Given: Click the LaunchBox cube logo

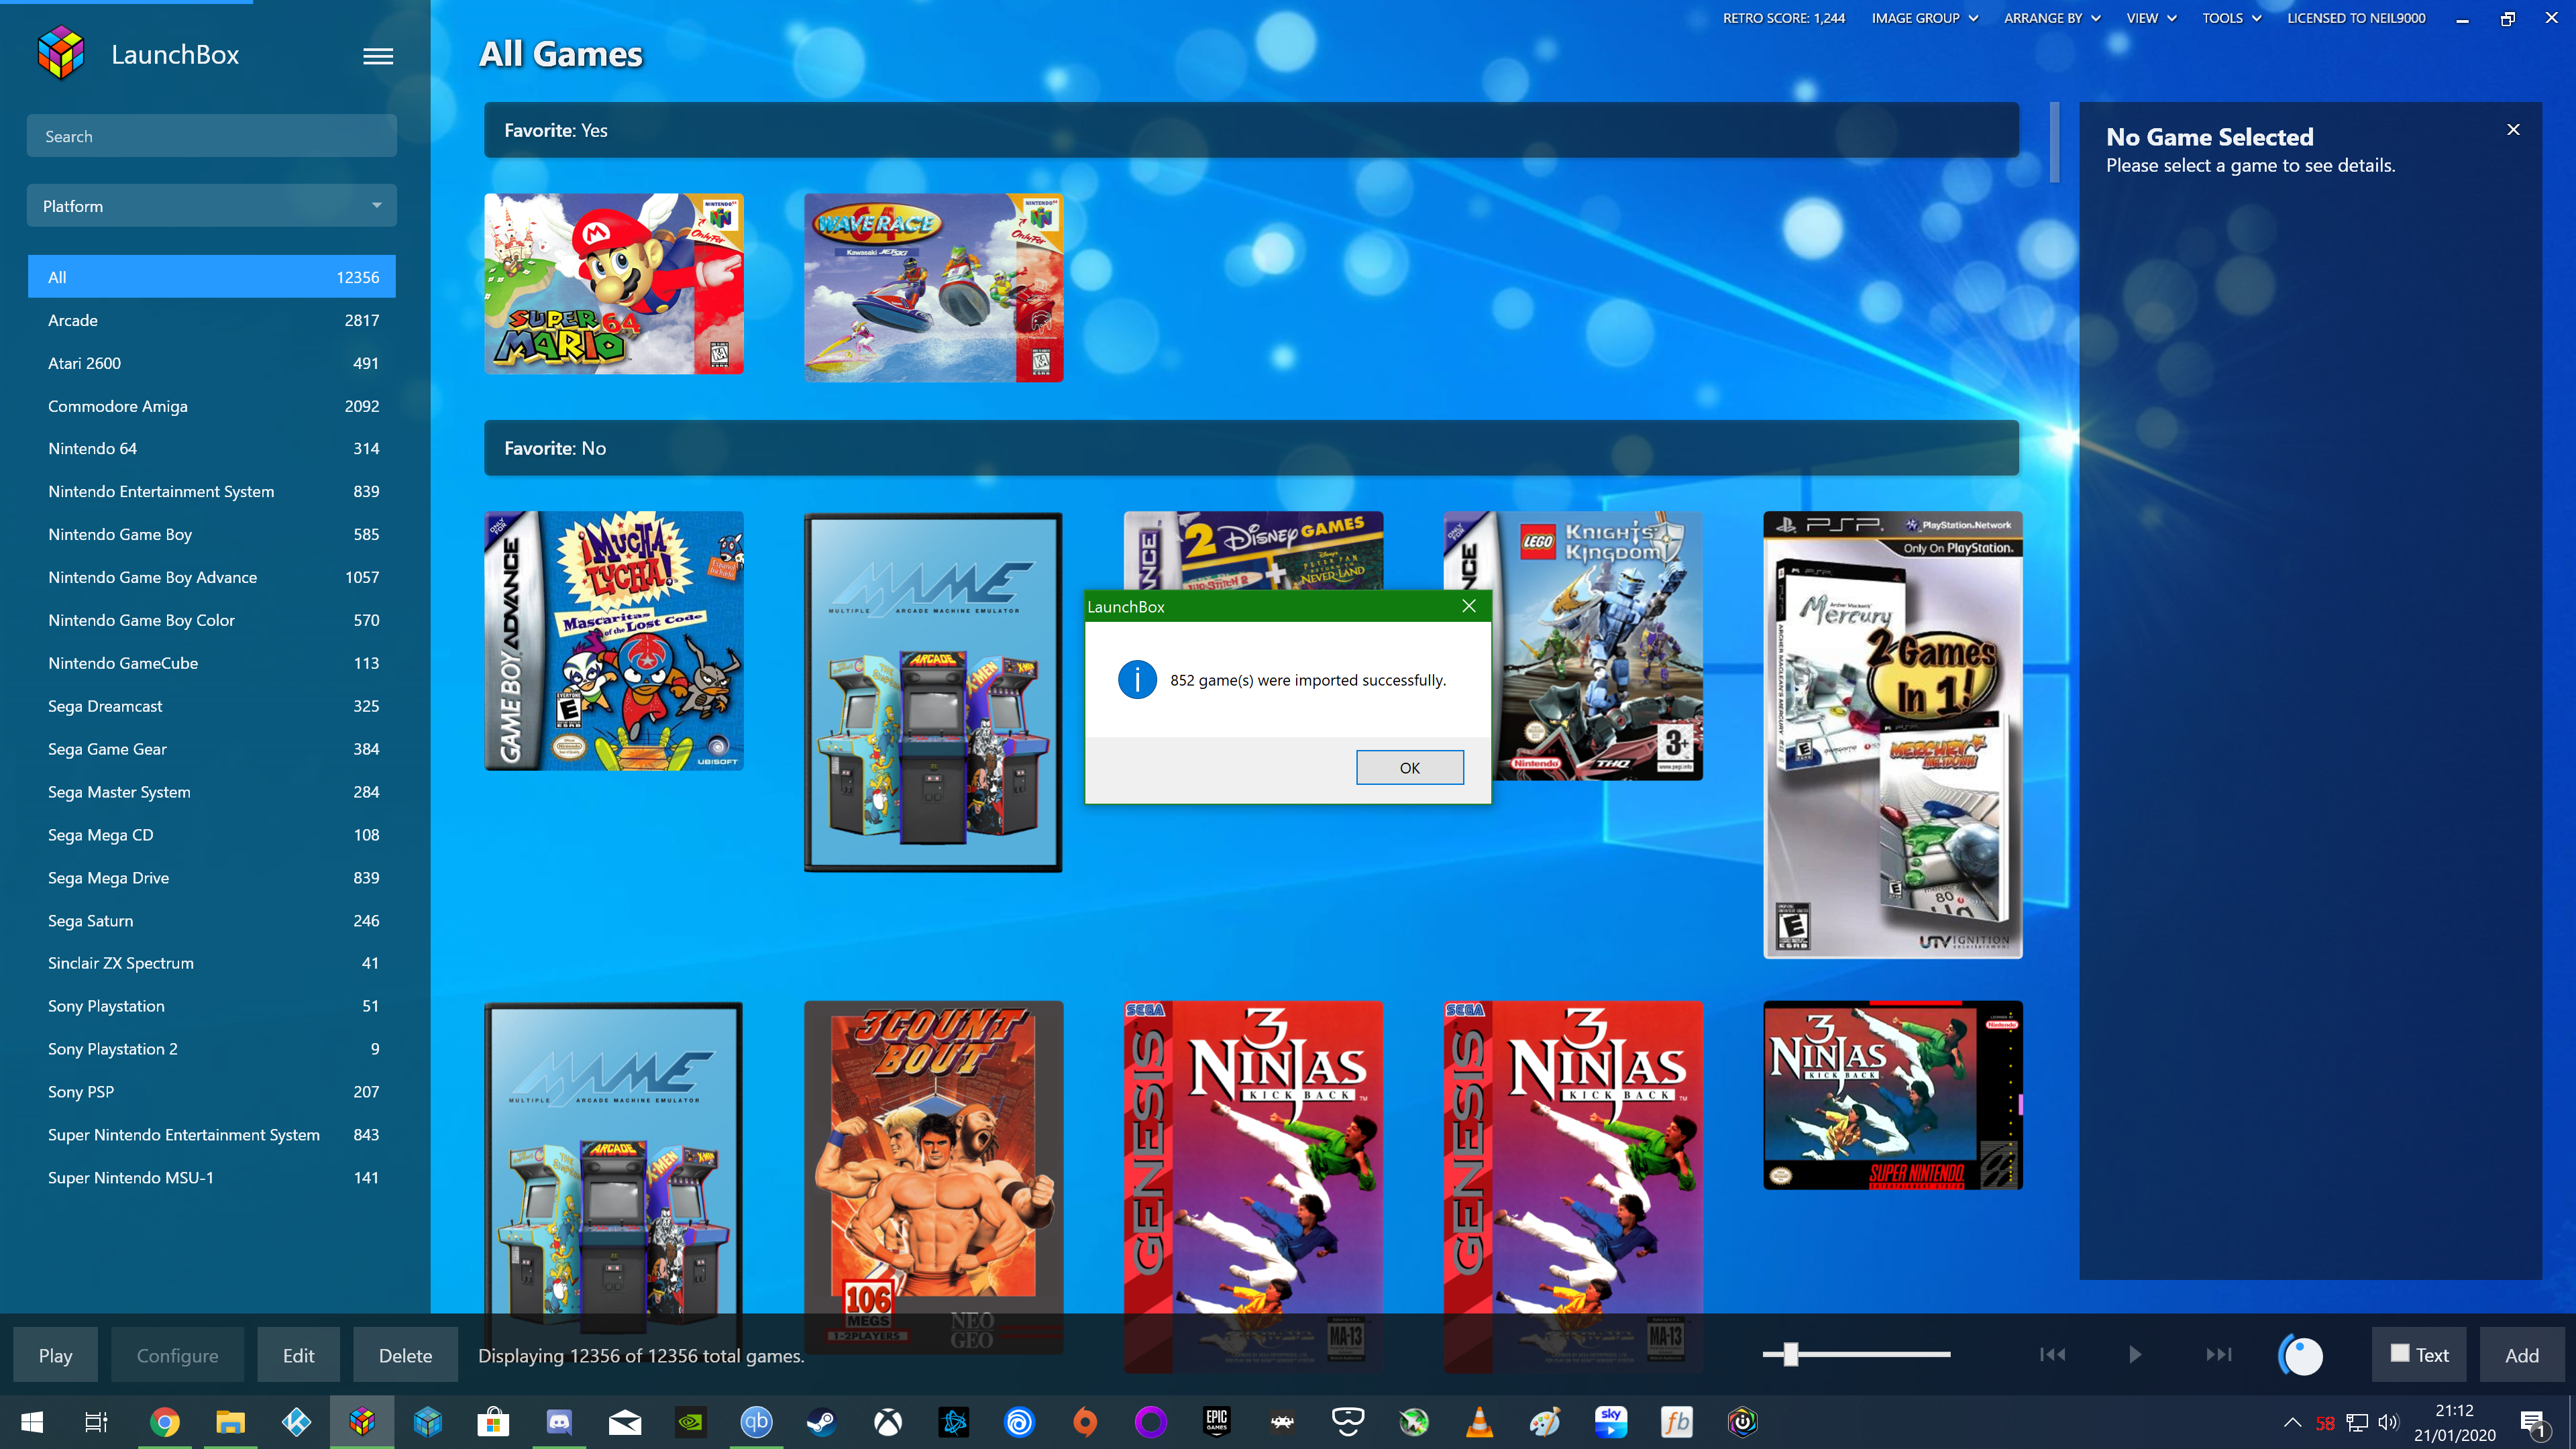Looking at the screenshot, I should pyautogui.click(x=60, y=53).
